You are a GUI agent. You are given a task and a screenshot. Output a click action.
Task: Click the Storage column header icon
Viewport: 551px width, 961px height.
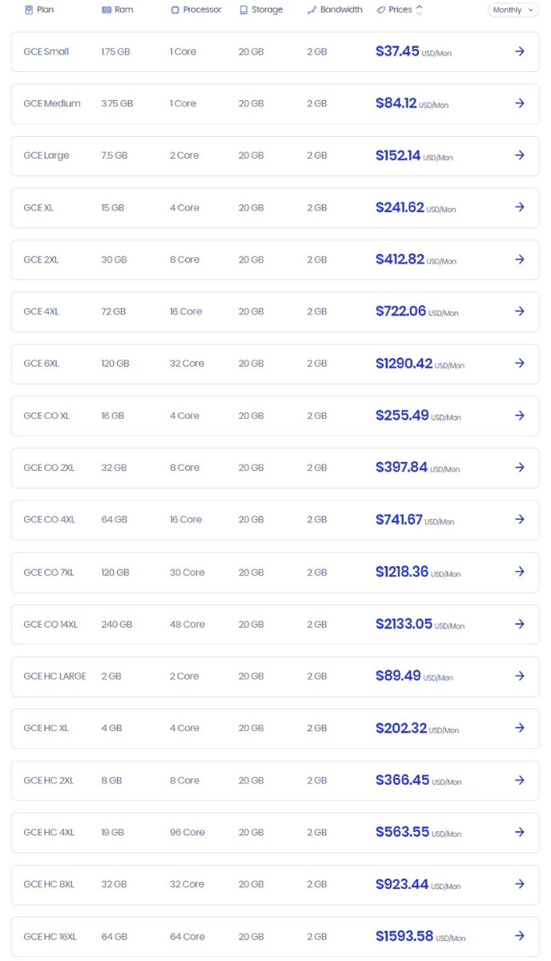(x=243, y=10)
